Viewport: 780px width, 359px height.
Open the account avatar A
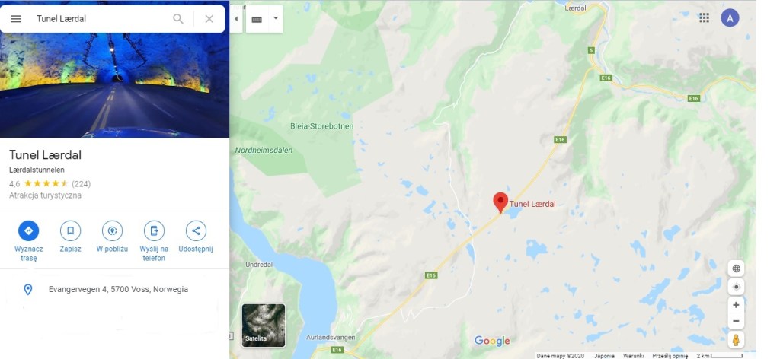click(730, 18)
